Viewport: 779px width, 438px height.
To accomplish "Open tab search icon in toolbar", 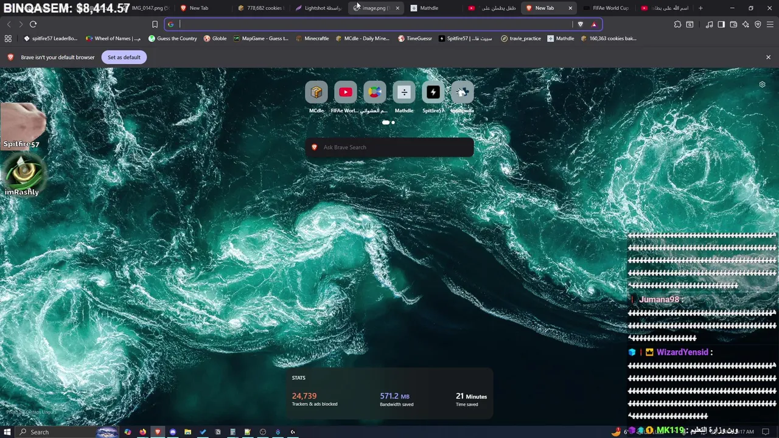I will click(x=690, y=24).
